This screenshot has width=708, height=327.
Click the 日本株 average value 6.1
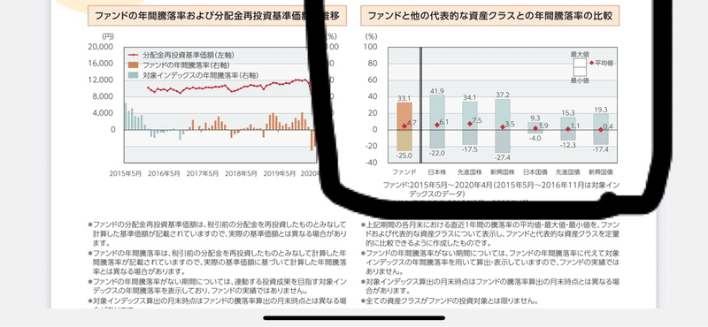[444, 122]
